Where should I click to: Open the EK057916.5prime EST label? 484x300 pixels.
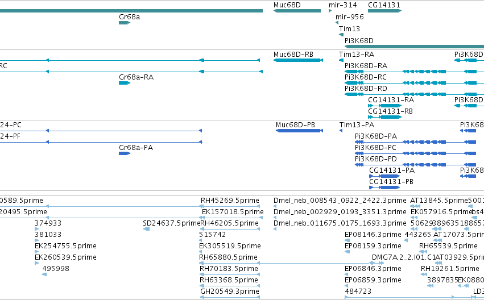click(x=441, y=212)
